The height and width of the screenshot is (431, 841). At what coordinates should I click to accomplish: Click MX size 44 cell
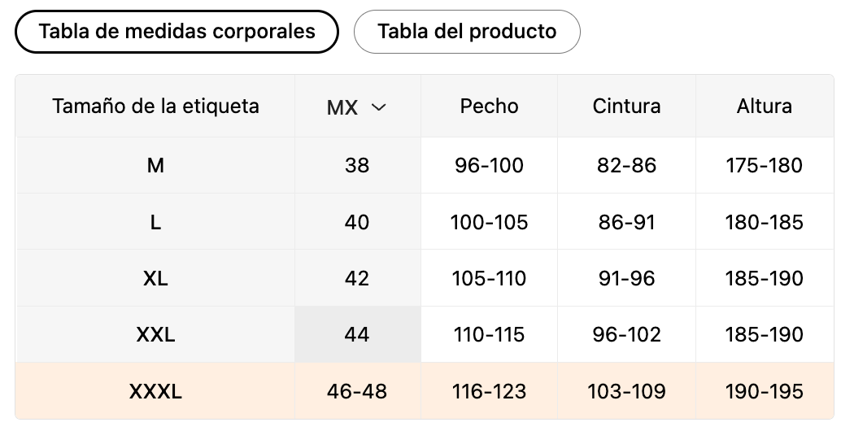click(x=357, y=334)
